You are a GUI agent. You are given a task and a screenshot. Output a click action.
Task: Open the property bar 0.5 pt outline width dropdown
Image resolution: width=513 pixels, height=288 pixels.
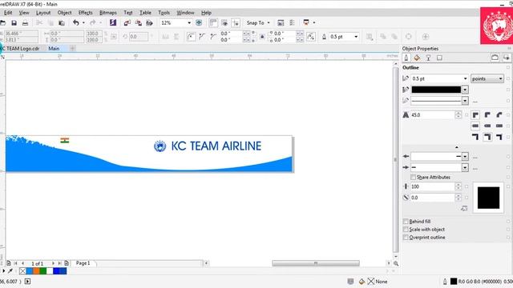point(356,37)
